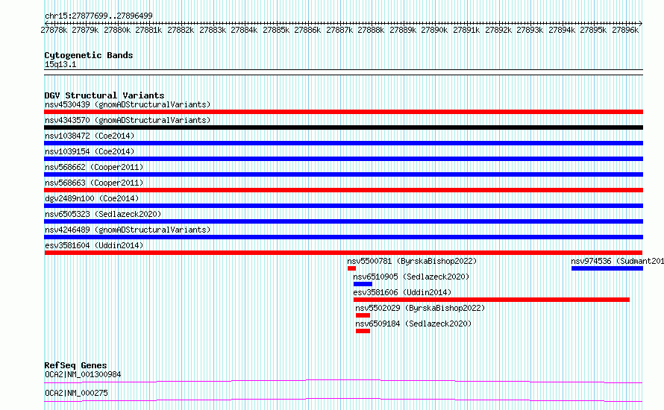Image resolution: width=664 pixels, height=410 pixels.
Task: Click the nsv4530439 (gnomADStructuralVariants) label
Action: (x=128, y=104)
